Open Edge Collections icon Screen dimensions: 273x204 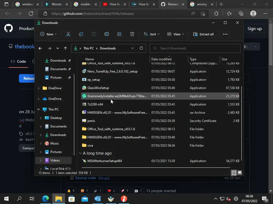241,14
